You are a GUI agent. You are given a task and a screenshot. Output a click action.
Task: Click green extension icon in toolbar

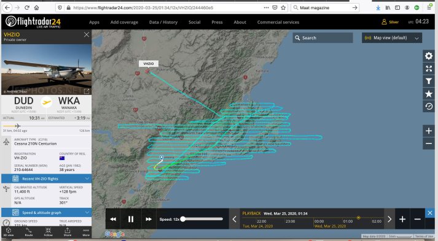click(x=416, y=8)
